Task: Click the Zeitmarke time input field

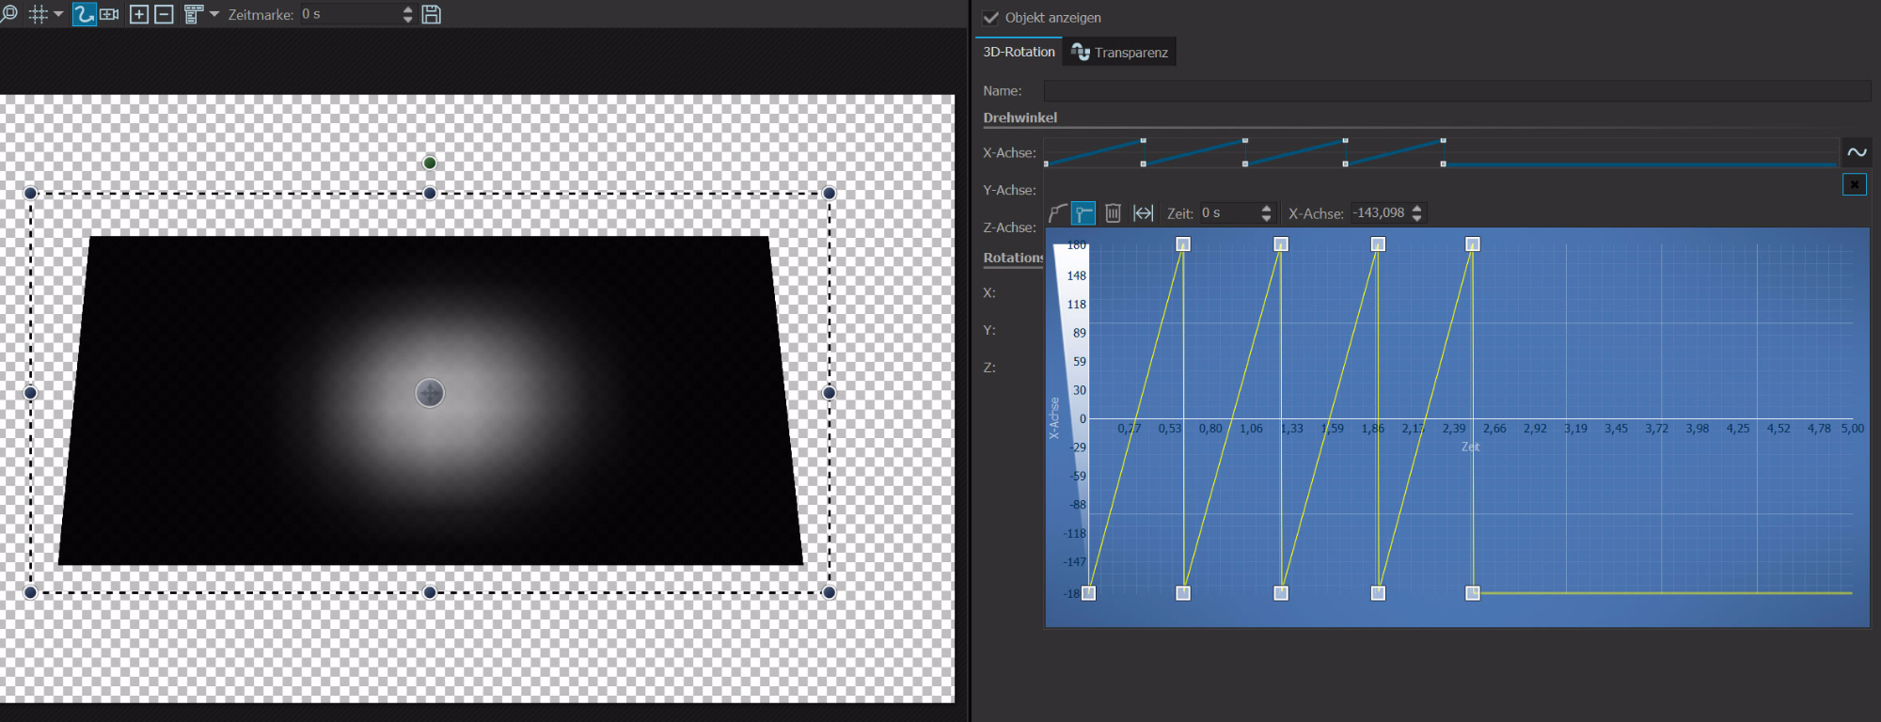Action: coord(350,14)
